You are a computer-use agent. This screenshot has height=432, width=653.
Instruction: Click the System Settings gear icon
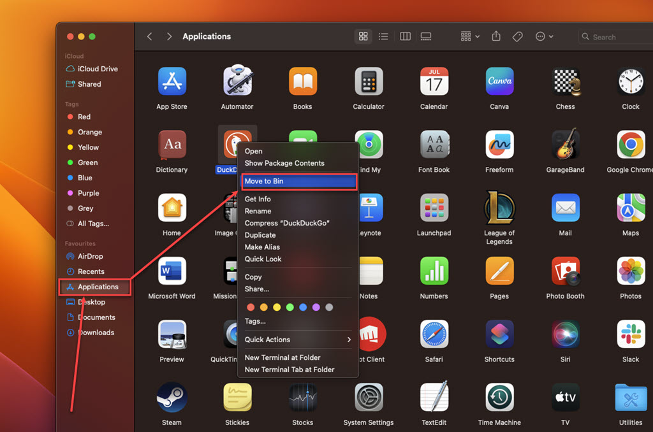(369, 398)
